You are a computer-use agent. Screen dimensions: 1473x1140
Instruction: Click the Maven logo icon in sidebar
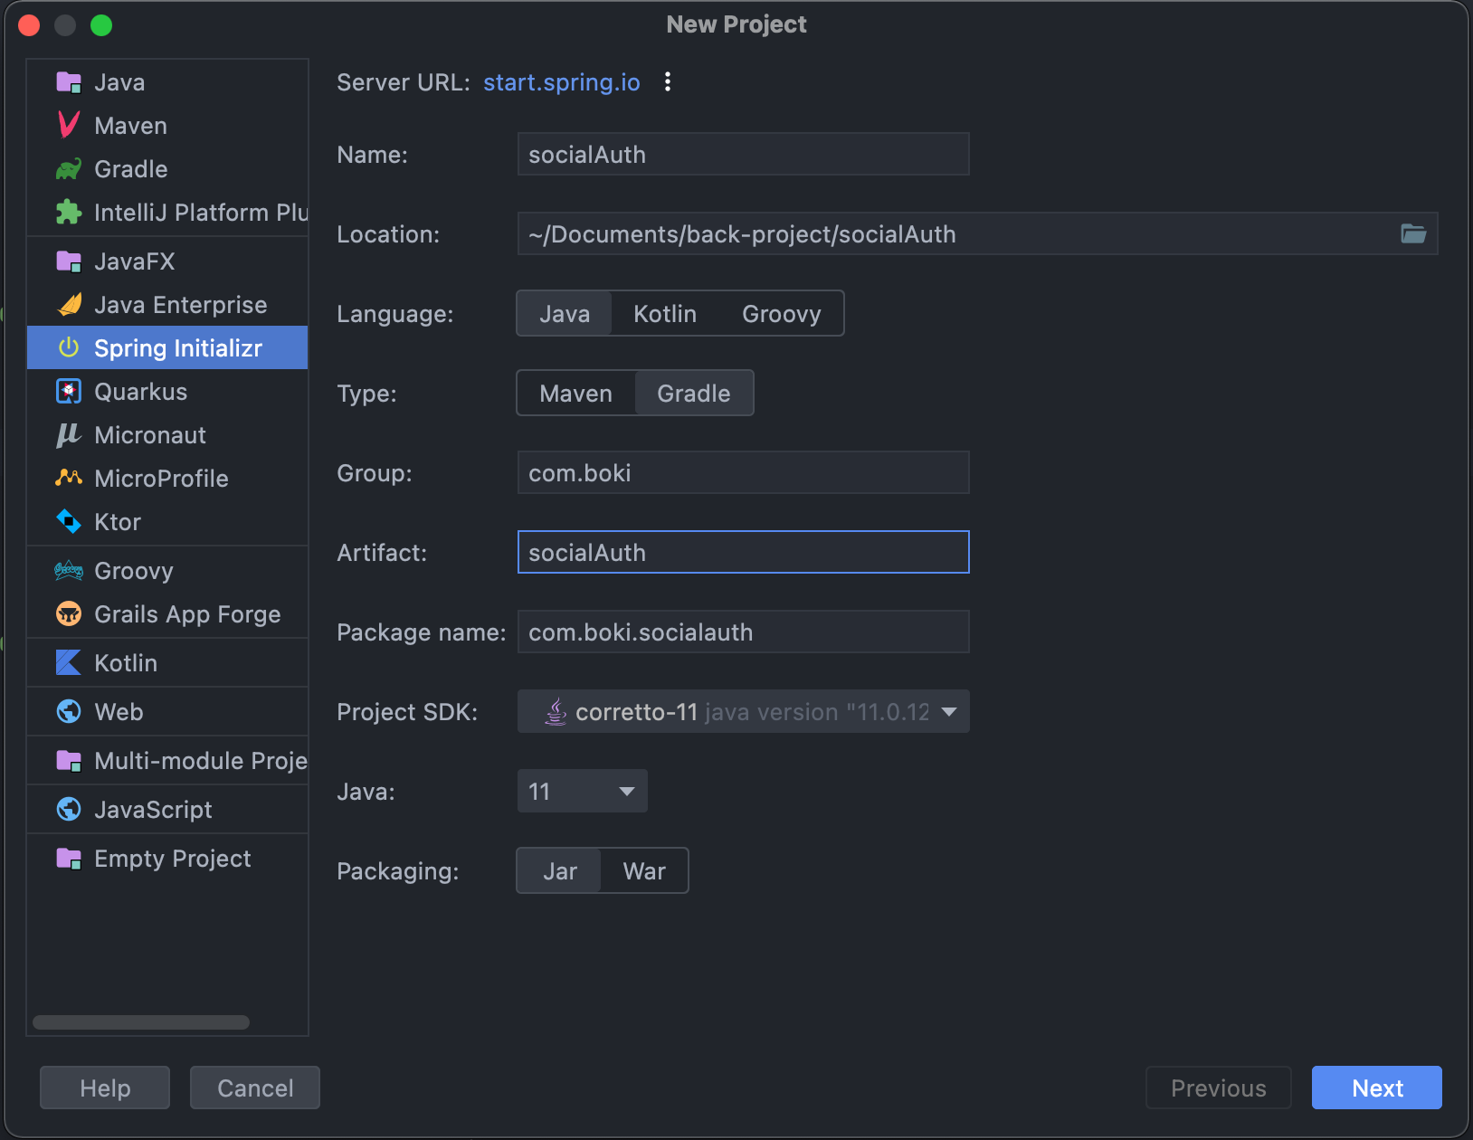tap(69, 125)
